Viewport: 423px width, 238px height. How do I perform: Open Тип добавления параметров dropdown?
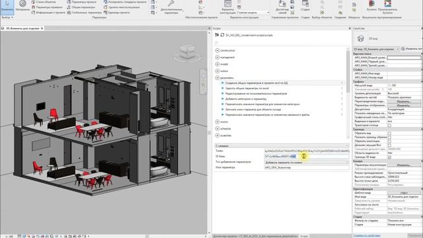pos(307,162)
